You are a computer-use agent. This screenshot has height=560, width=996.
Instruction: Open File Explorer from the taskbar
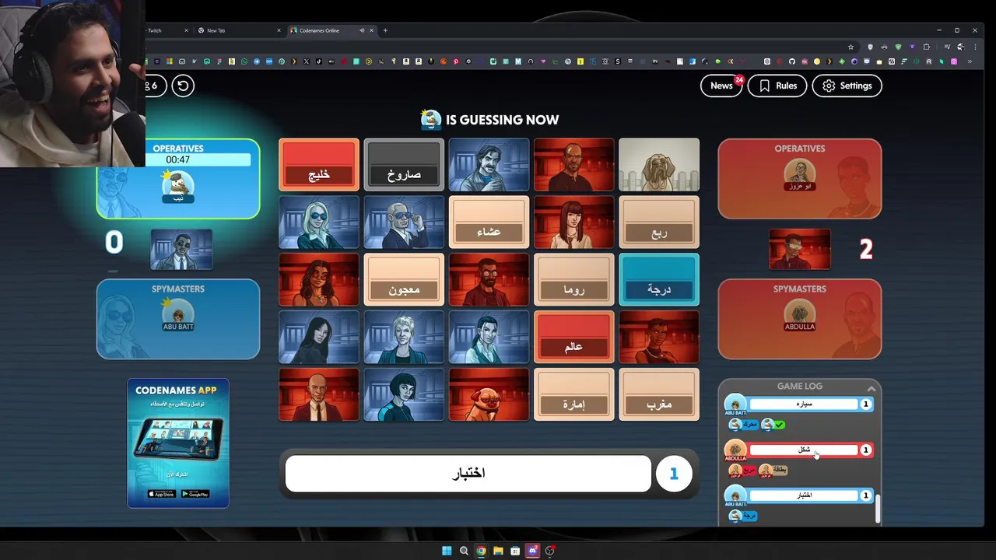[x=498, y=551]
